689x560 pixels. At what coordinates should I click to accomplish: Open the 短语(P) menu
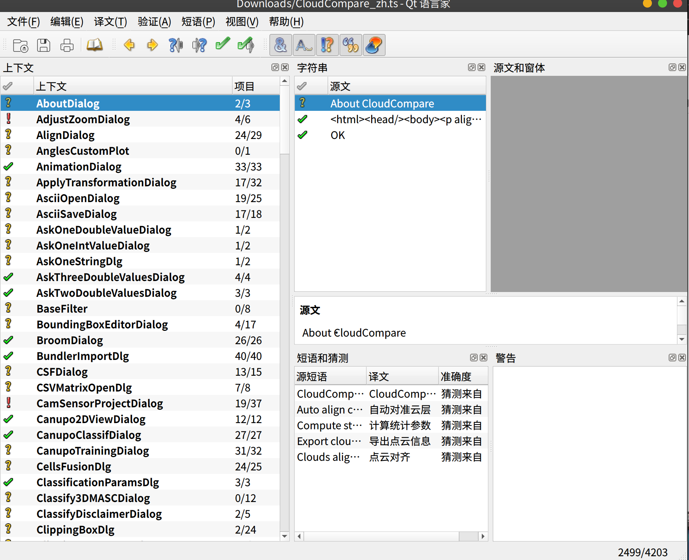pyautogui.click(x=198, y=22)
